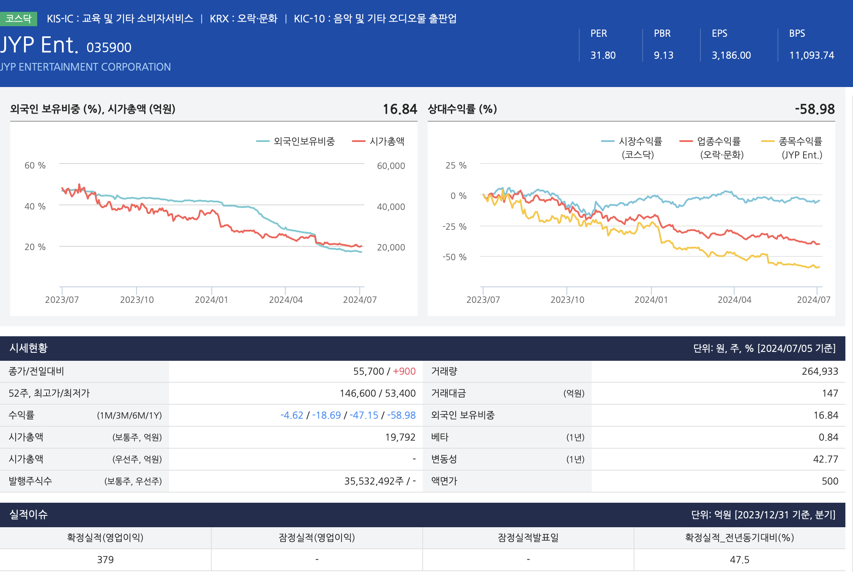Click 1Y return value -58.98
This screenshot has height=572, width=853.
402,415
